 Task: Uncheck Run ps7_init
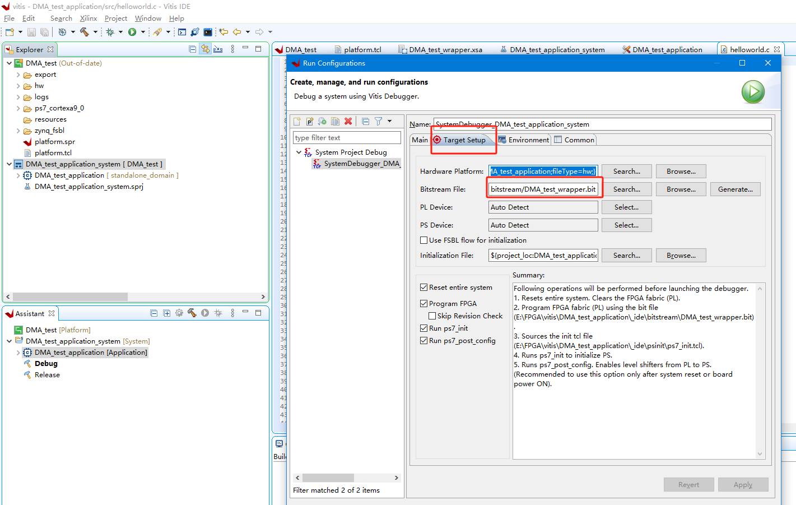pyautogui.click(x=424, y=328)
